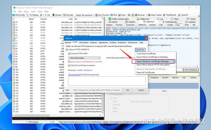Click the timer clock toolbar icon

(133, 15)
